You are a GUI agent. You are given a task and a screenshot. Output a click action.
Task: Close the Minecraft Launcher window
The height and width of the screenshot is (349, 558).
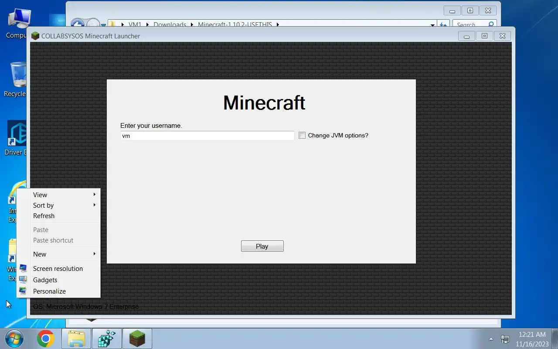(502, 36)
